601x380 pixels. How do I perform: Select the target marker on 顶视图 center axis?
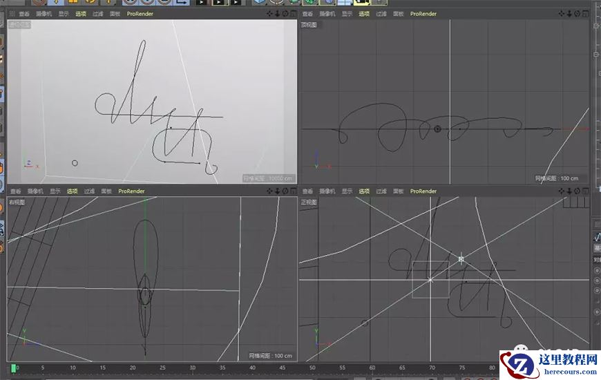tap(437, 129)
